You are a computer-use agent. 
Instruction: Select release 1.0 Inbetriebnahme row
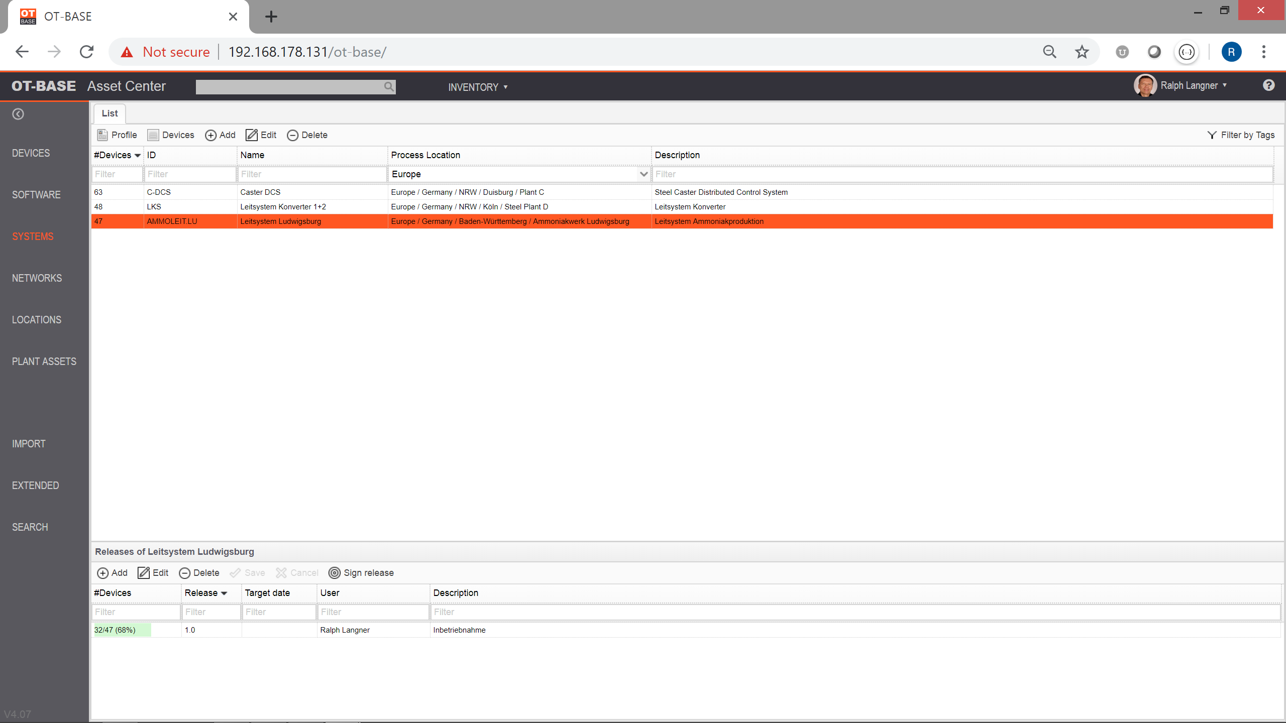pyautogui.click(x=686, y=630)
